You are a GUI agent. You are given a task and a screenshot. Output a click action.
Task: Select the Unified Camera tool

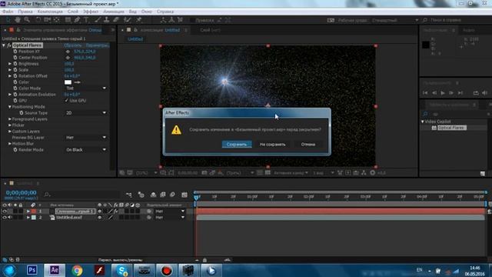click(48, 20)
